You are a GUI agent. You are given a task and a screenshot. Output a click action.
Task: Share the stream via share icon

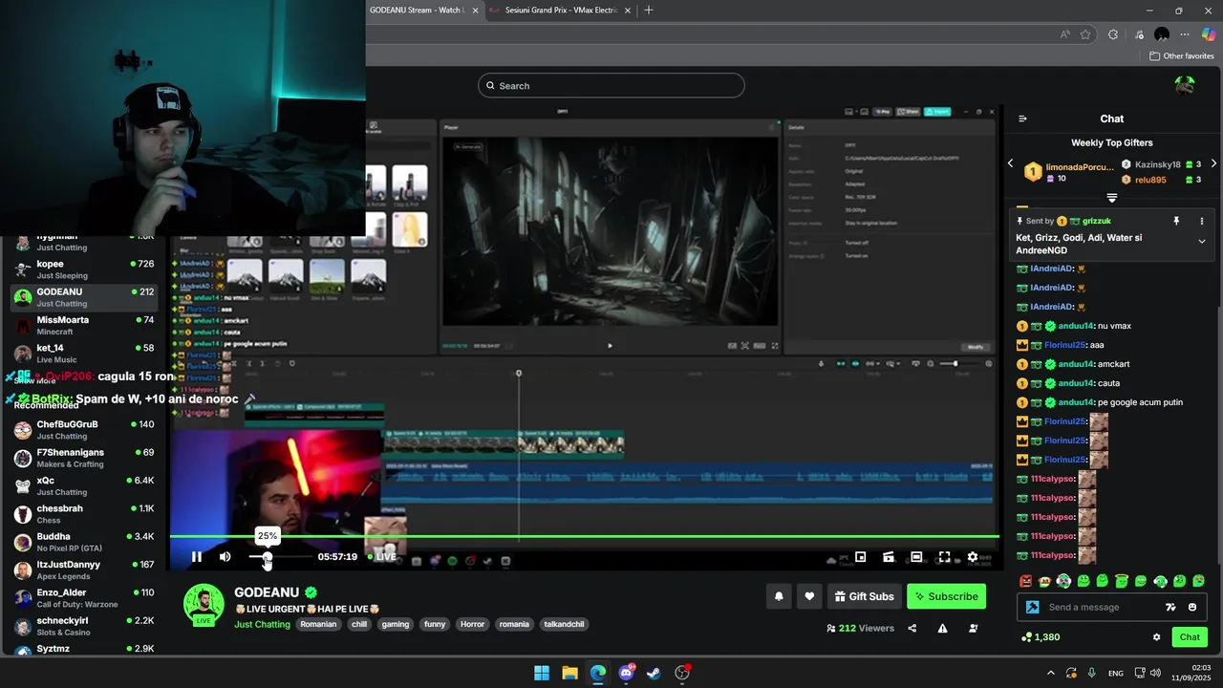912,628
